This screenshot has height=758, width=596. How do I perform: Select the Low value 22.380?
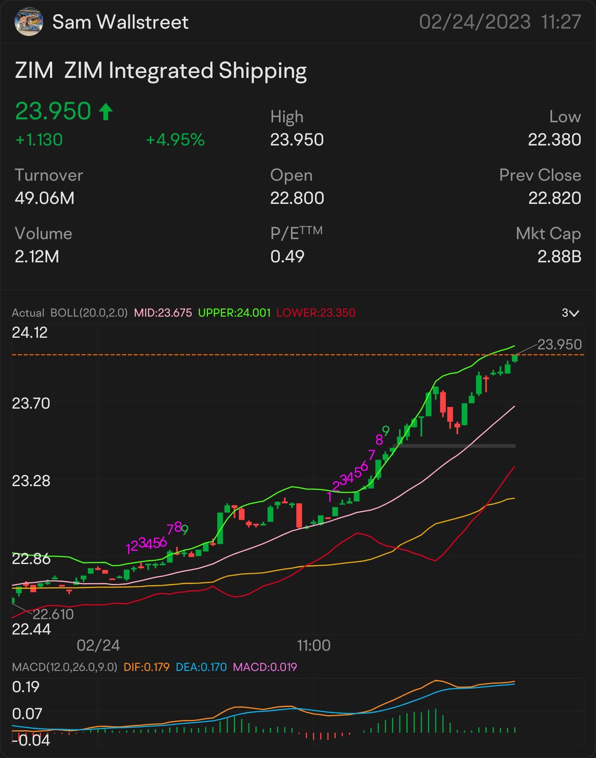pyautogui.click(x=554, y=140)
